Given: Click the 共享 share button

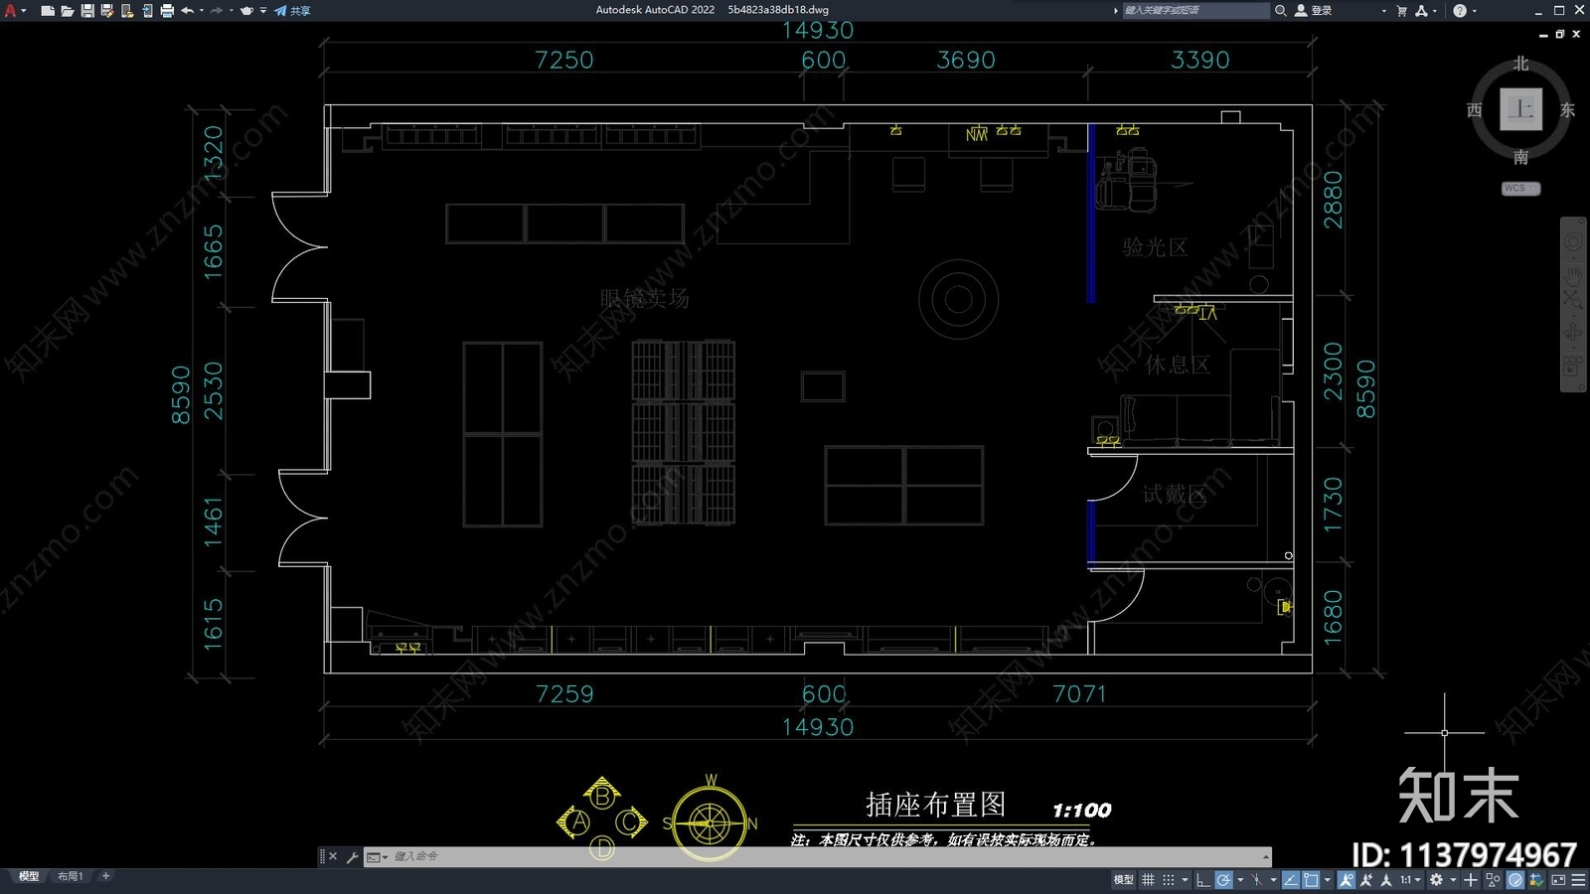Looking at the screenshot, I should [292, 11].
